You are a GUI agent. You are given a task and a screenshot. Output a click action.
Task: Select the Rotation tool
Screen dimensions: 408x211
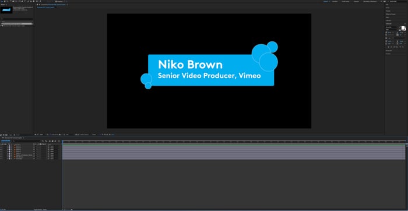click(10, 1)
